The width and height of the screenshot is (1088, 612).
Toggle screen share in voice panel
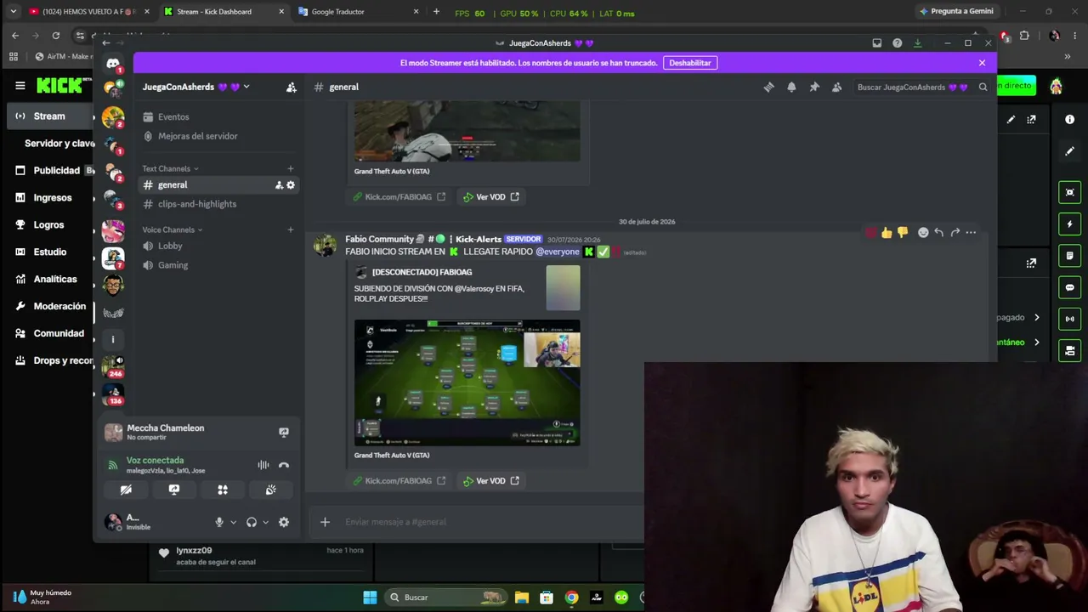174,490
